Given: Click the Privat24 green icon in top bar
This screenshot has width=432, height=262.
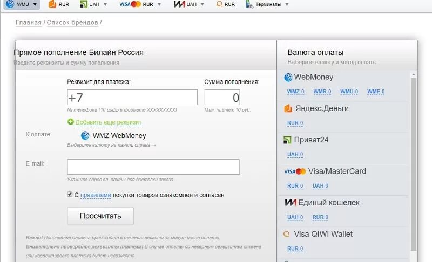Looking at the screenshot, I should pyautogui.click(x=83, y=4).
